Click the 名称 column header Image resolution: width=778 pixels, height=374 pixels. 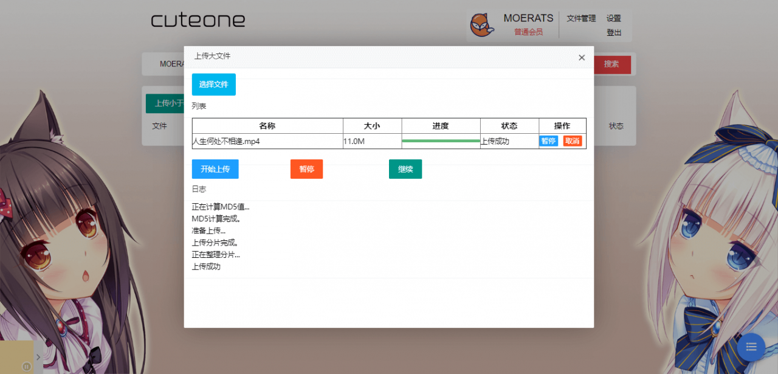[267, 126]
